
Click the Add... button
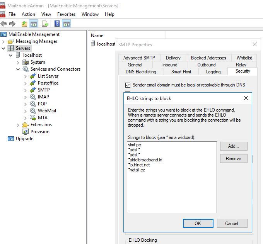234,146
